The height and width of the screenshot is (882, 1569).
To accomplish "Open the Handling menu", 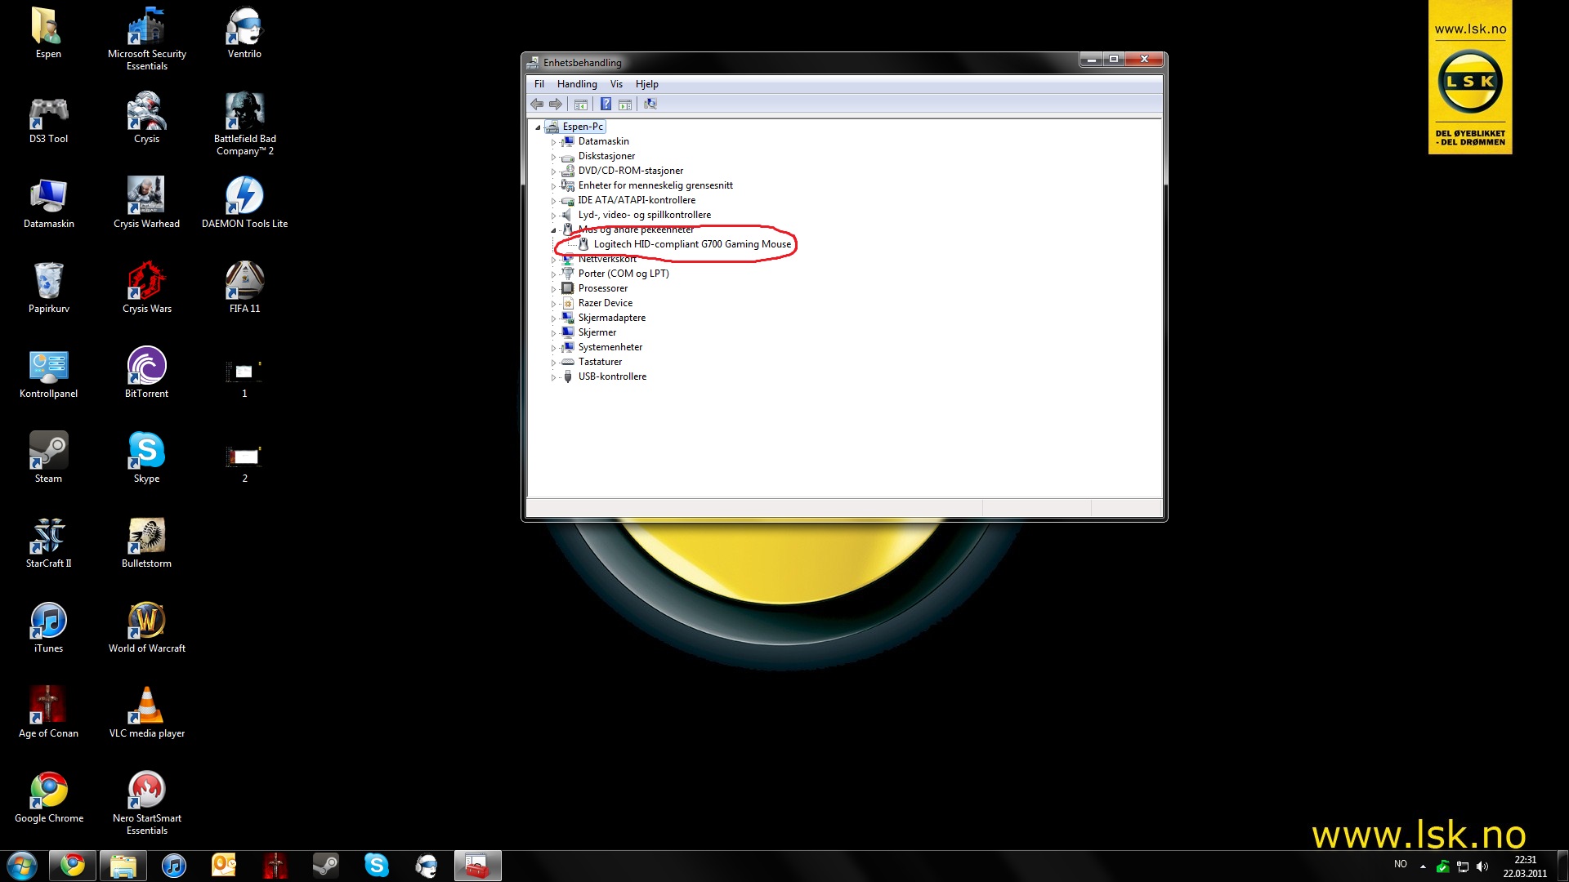I will (577, 84).
